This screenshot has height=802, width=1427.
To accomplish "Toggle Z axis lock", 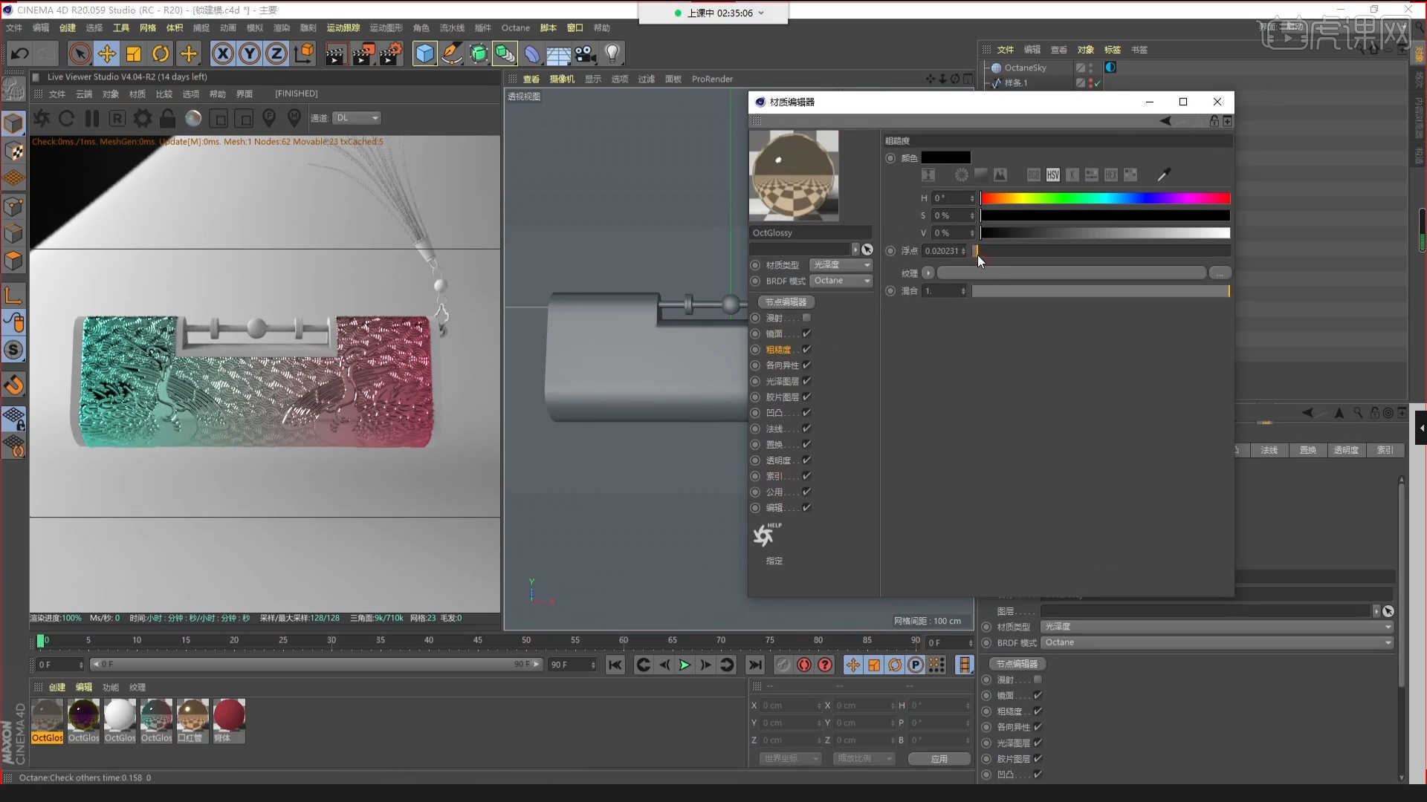I will click(276, 53).
